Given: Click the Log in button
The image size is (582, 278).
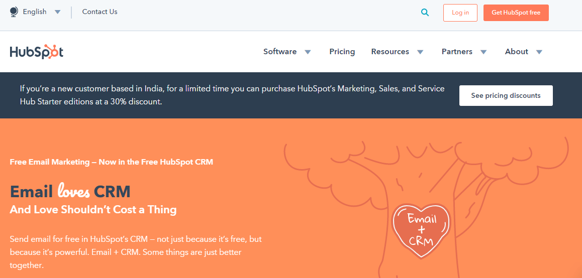Looking at the screenshot, I should pyautogui.click(x=460, y=13).
